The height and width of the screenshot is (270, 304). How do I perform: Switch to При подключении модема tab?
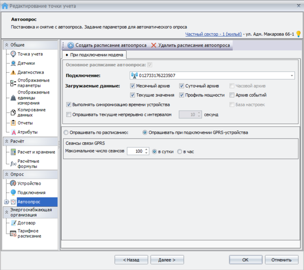click(x=93, y=55)
